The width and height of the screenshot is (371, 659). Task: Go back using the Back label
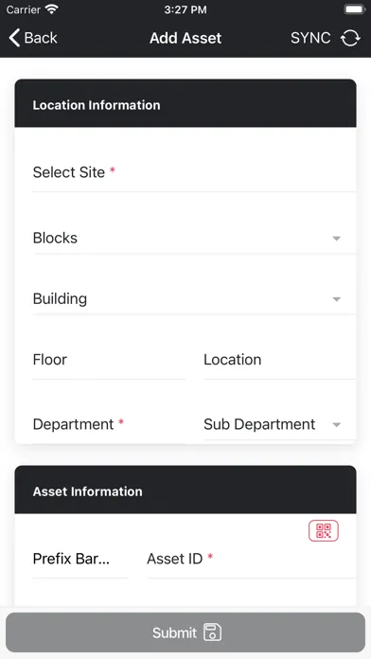click(41, 38)
